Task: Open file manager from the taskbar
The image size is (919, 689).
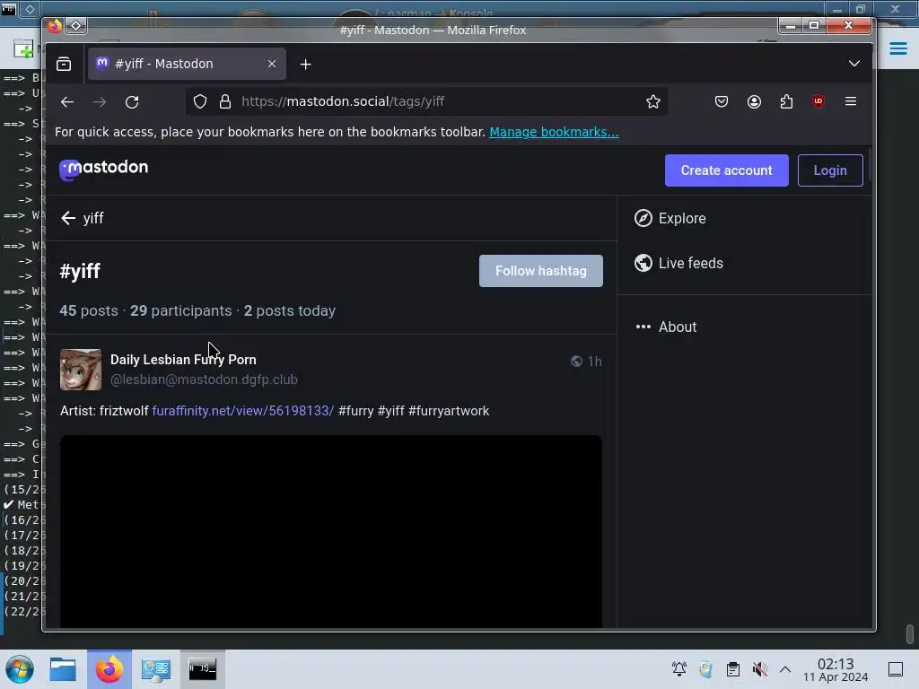Action: [x=63, y=669]
